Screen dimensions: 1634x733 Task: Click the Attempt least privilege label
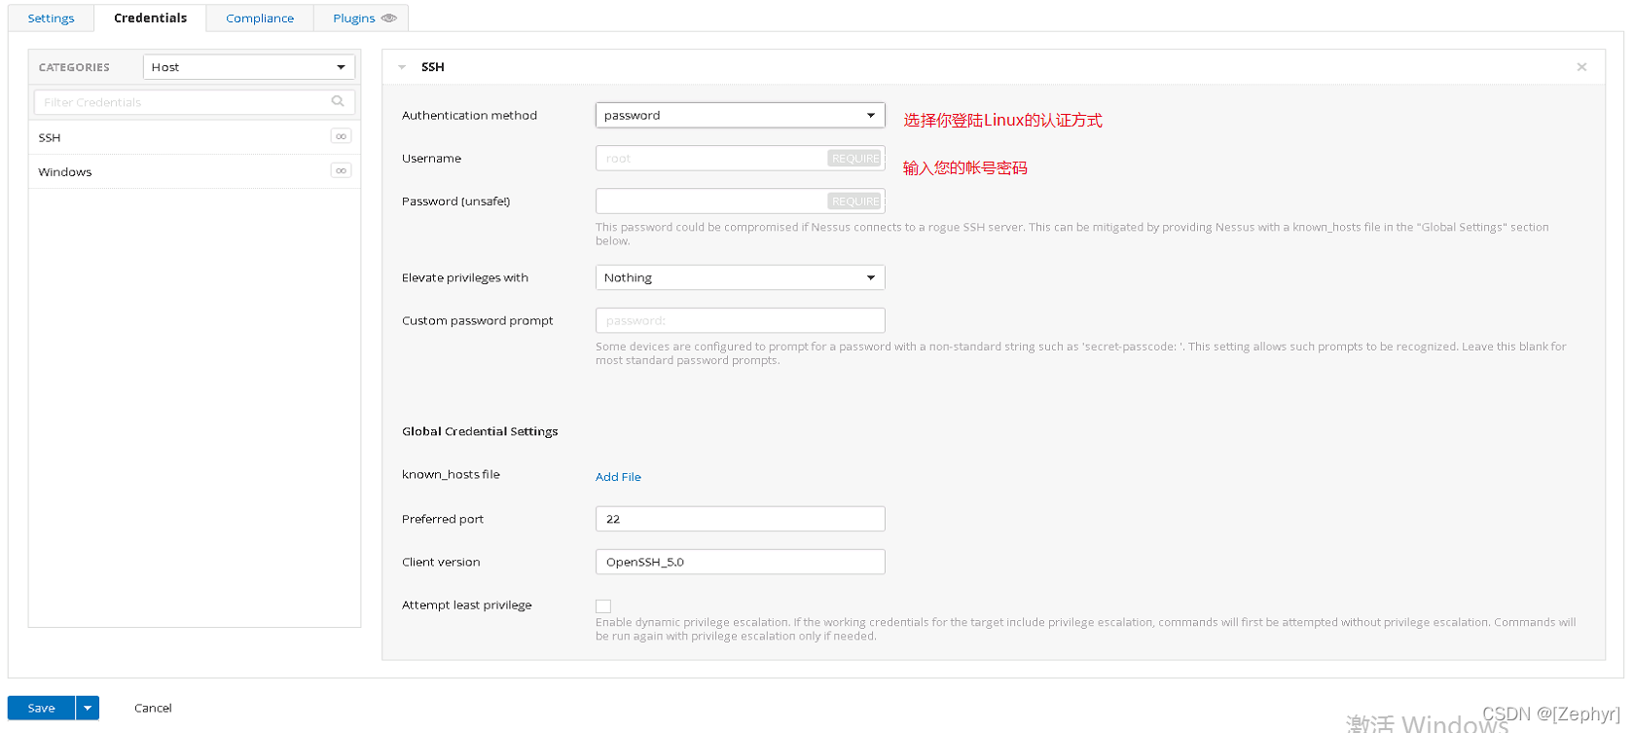tap(467, 605)
